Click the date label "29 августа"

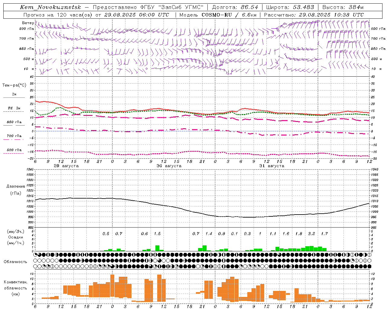tap(66, 166)
